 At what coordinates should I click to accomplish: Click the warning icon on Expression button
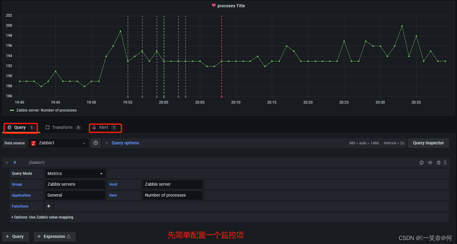pos(69,236)
